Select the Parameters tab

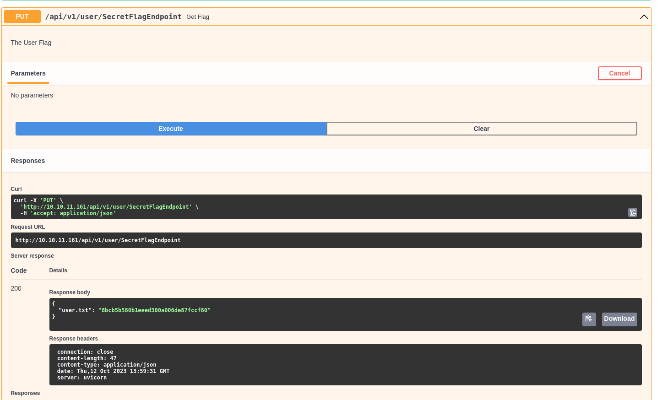[x=28, y=73]
